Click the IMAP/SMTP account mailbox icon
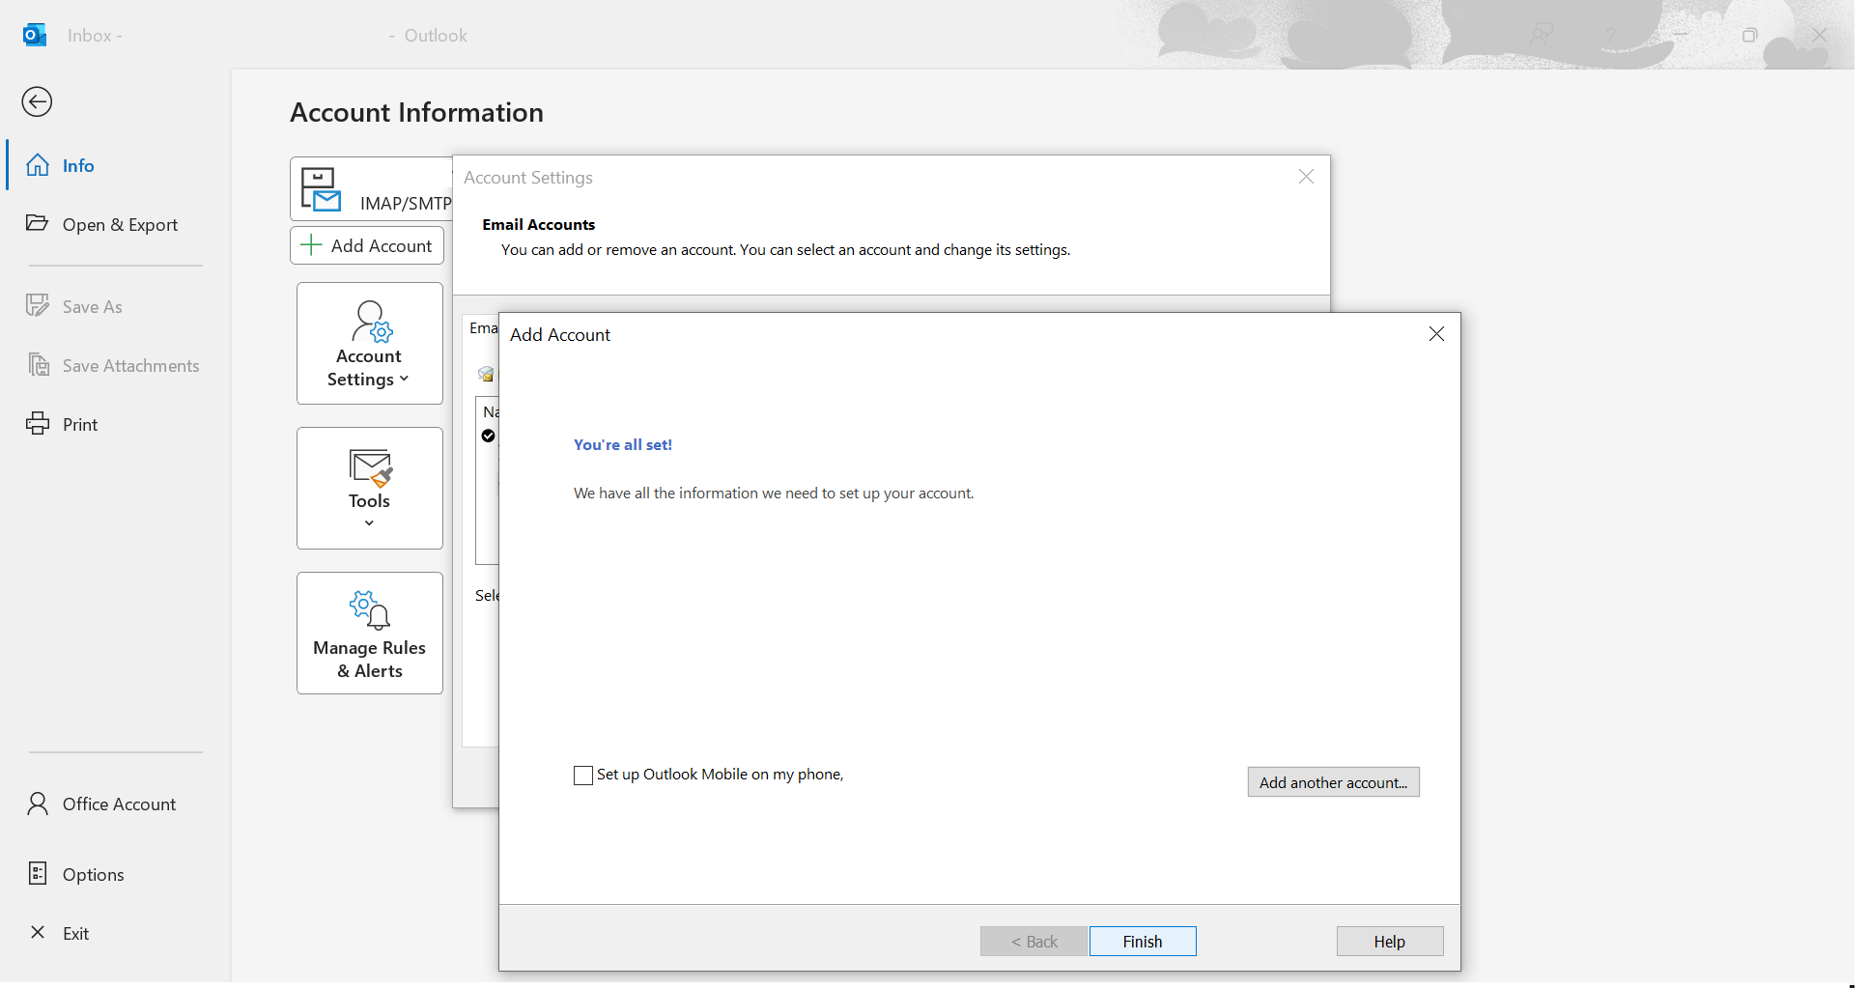 click(321, 189)
